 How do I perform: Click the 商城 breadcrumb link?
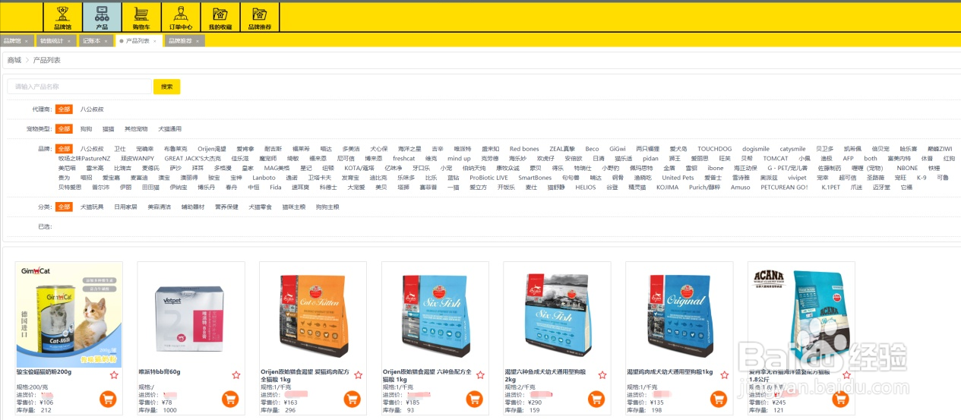(x=14, y=59)
